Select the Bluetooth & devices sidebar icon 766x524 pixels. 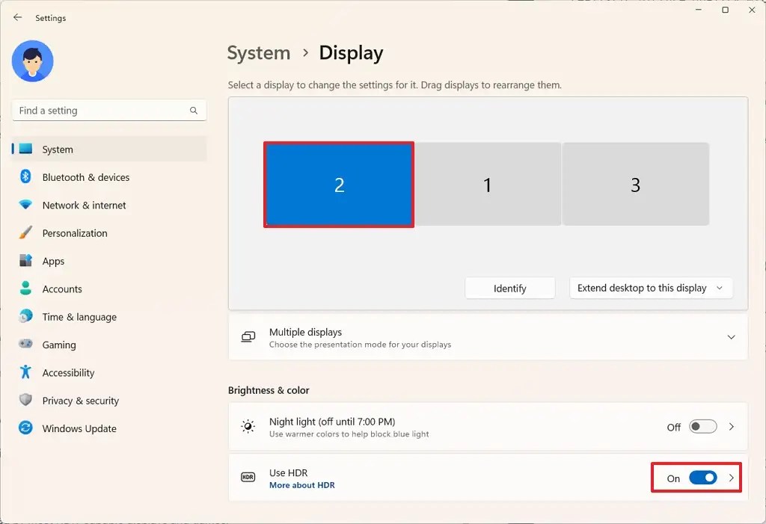(25, 177)
